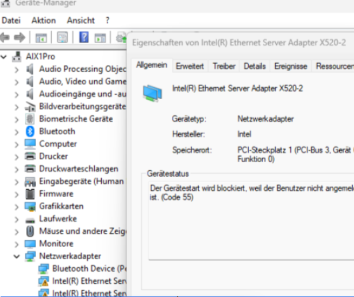Click the Geräte-Manager title bar icon
The width and height of the screenshot is (354, 297).
tap(5, 3)
